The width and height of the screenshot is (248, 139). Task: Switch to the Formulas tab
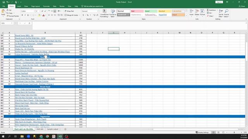46,6
